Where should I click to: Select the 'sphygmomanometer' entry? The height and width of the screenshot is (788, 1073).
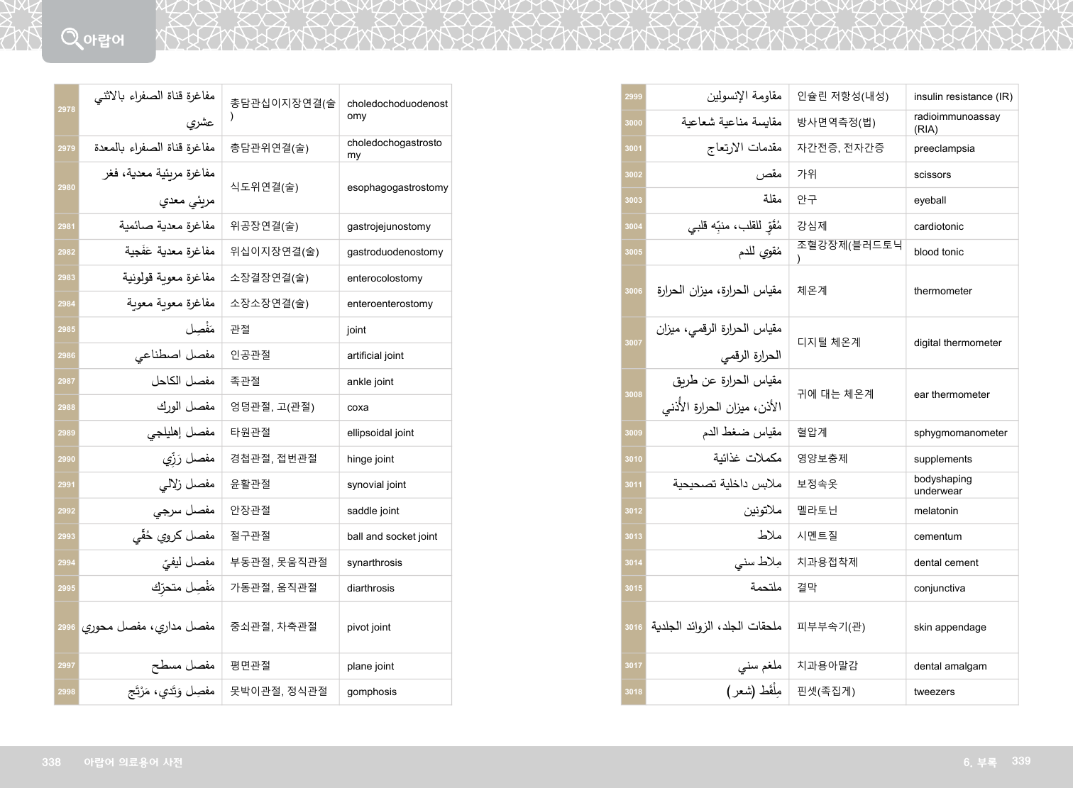(960, 433)
